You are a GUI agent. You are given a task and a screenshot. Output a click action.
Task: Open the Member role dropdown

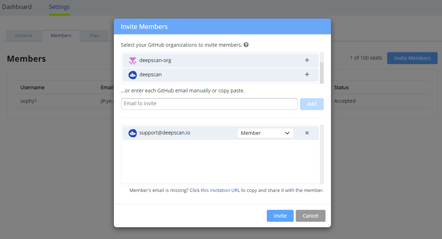pyautogui.click(x=266, y=133)
